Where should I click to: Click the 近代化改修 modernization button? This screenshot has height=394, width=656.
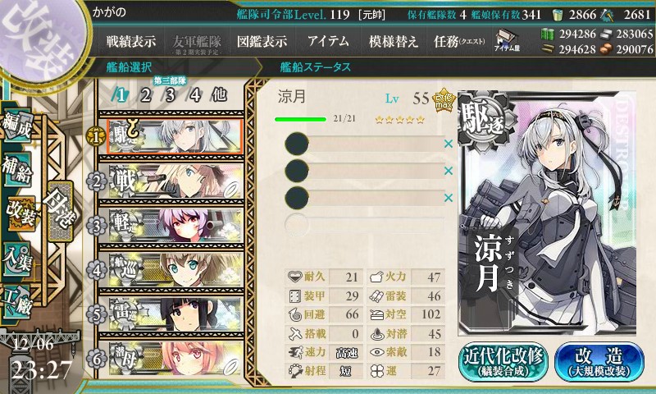pos(503,361)
